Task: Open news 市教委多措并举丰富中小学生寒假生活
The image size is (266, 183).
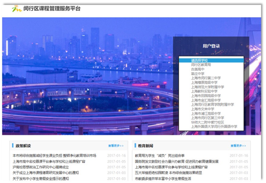Action: click(163, 179)
